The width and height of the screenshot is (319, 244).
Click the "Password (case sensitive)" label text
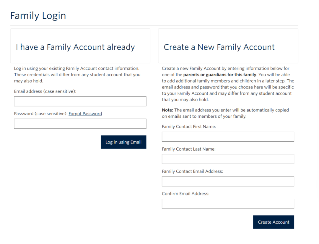coord(40,114)
